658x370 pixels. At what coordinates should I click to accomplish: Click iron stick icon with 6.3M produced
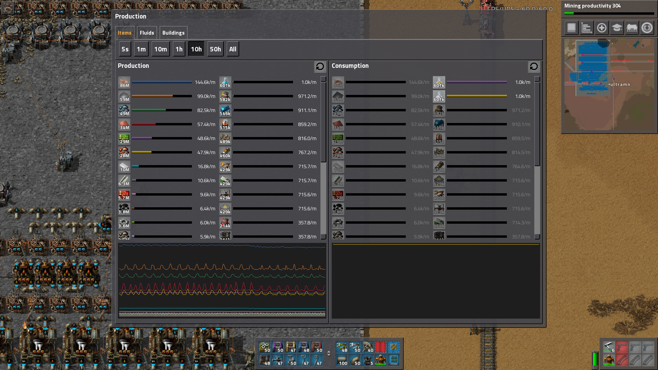pos(124,181)
